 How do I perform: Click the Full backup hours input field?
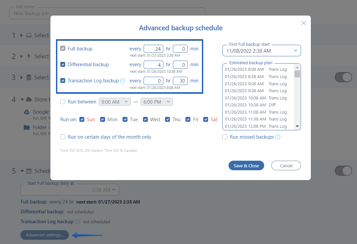(x=153, y=48)
